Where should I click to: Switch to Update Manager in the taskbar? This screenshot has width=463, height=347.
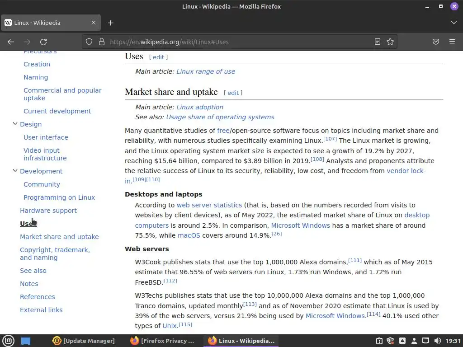coord(84,341)
